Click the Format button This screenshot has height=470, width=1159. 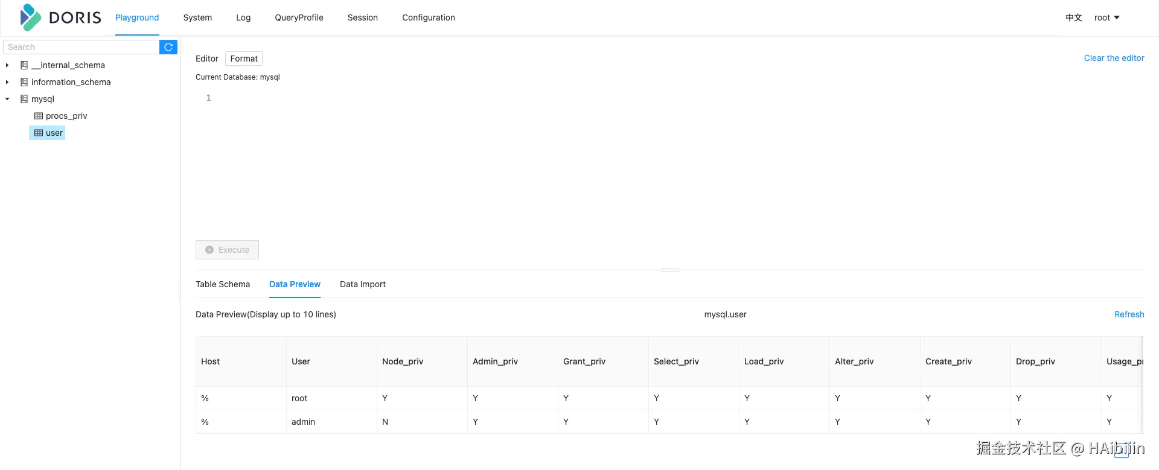coord(244,59)
